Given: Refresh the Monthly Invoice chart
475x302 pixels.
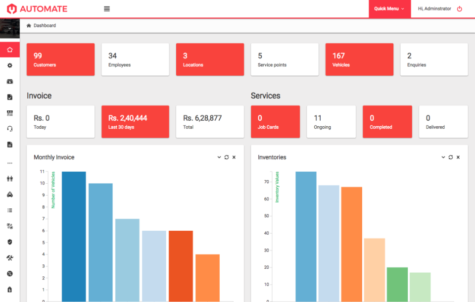Looking at the screenshot, I should (x=226, y=157).
